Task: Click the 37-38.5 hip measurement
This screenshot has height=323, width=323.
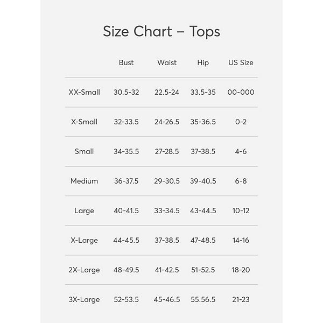Action: click(203, 151)
